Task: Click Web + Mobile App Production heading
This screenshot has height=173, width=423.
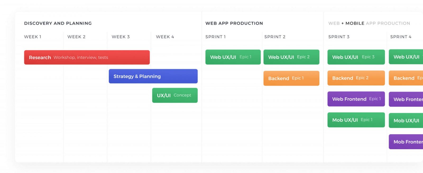Action: (x=369, y=23)
